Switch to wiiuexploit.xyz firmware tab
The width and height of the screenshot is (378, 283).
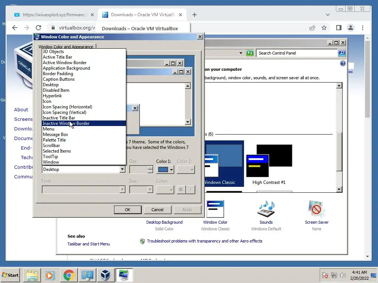(x=54, y=15)
